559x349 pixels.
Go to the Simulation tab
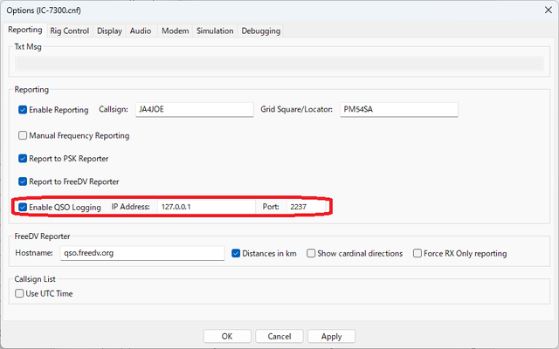click(x=215, y=31)
